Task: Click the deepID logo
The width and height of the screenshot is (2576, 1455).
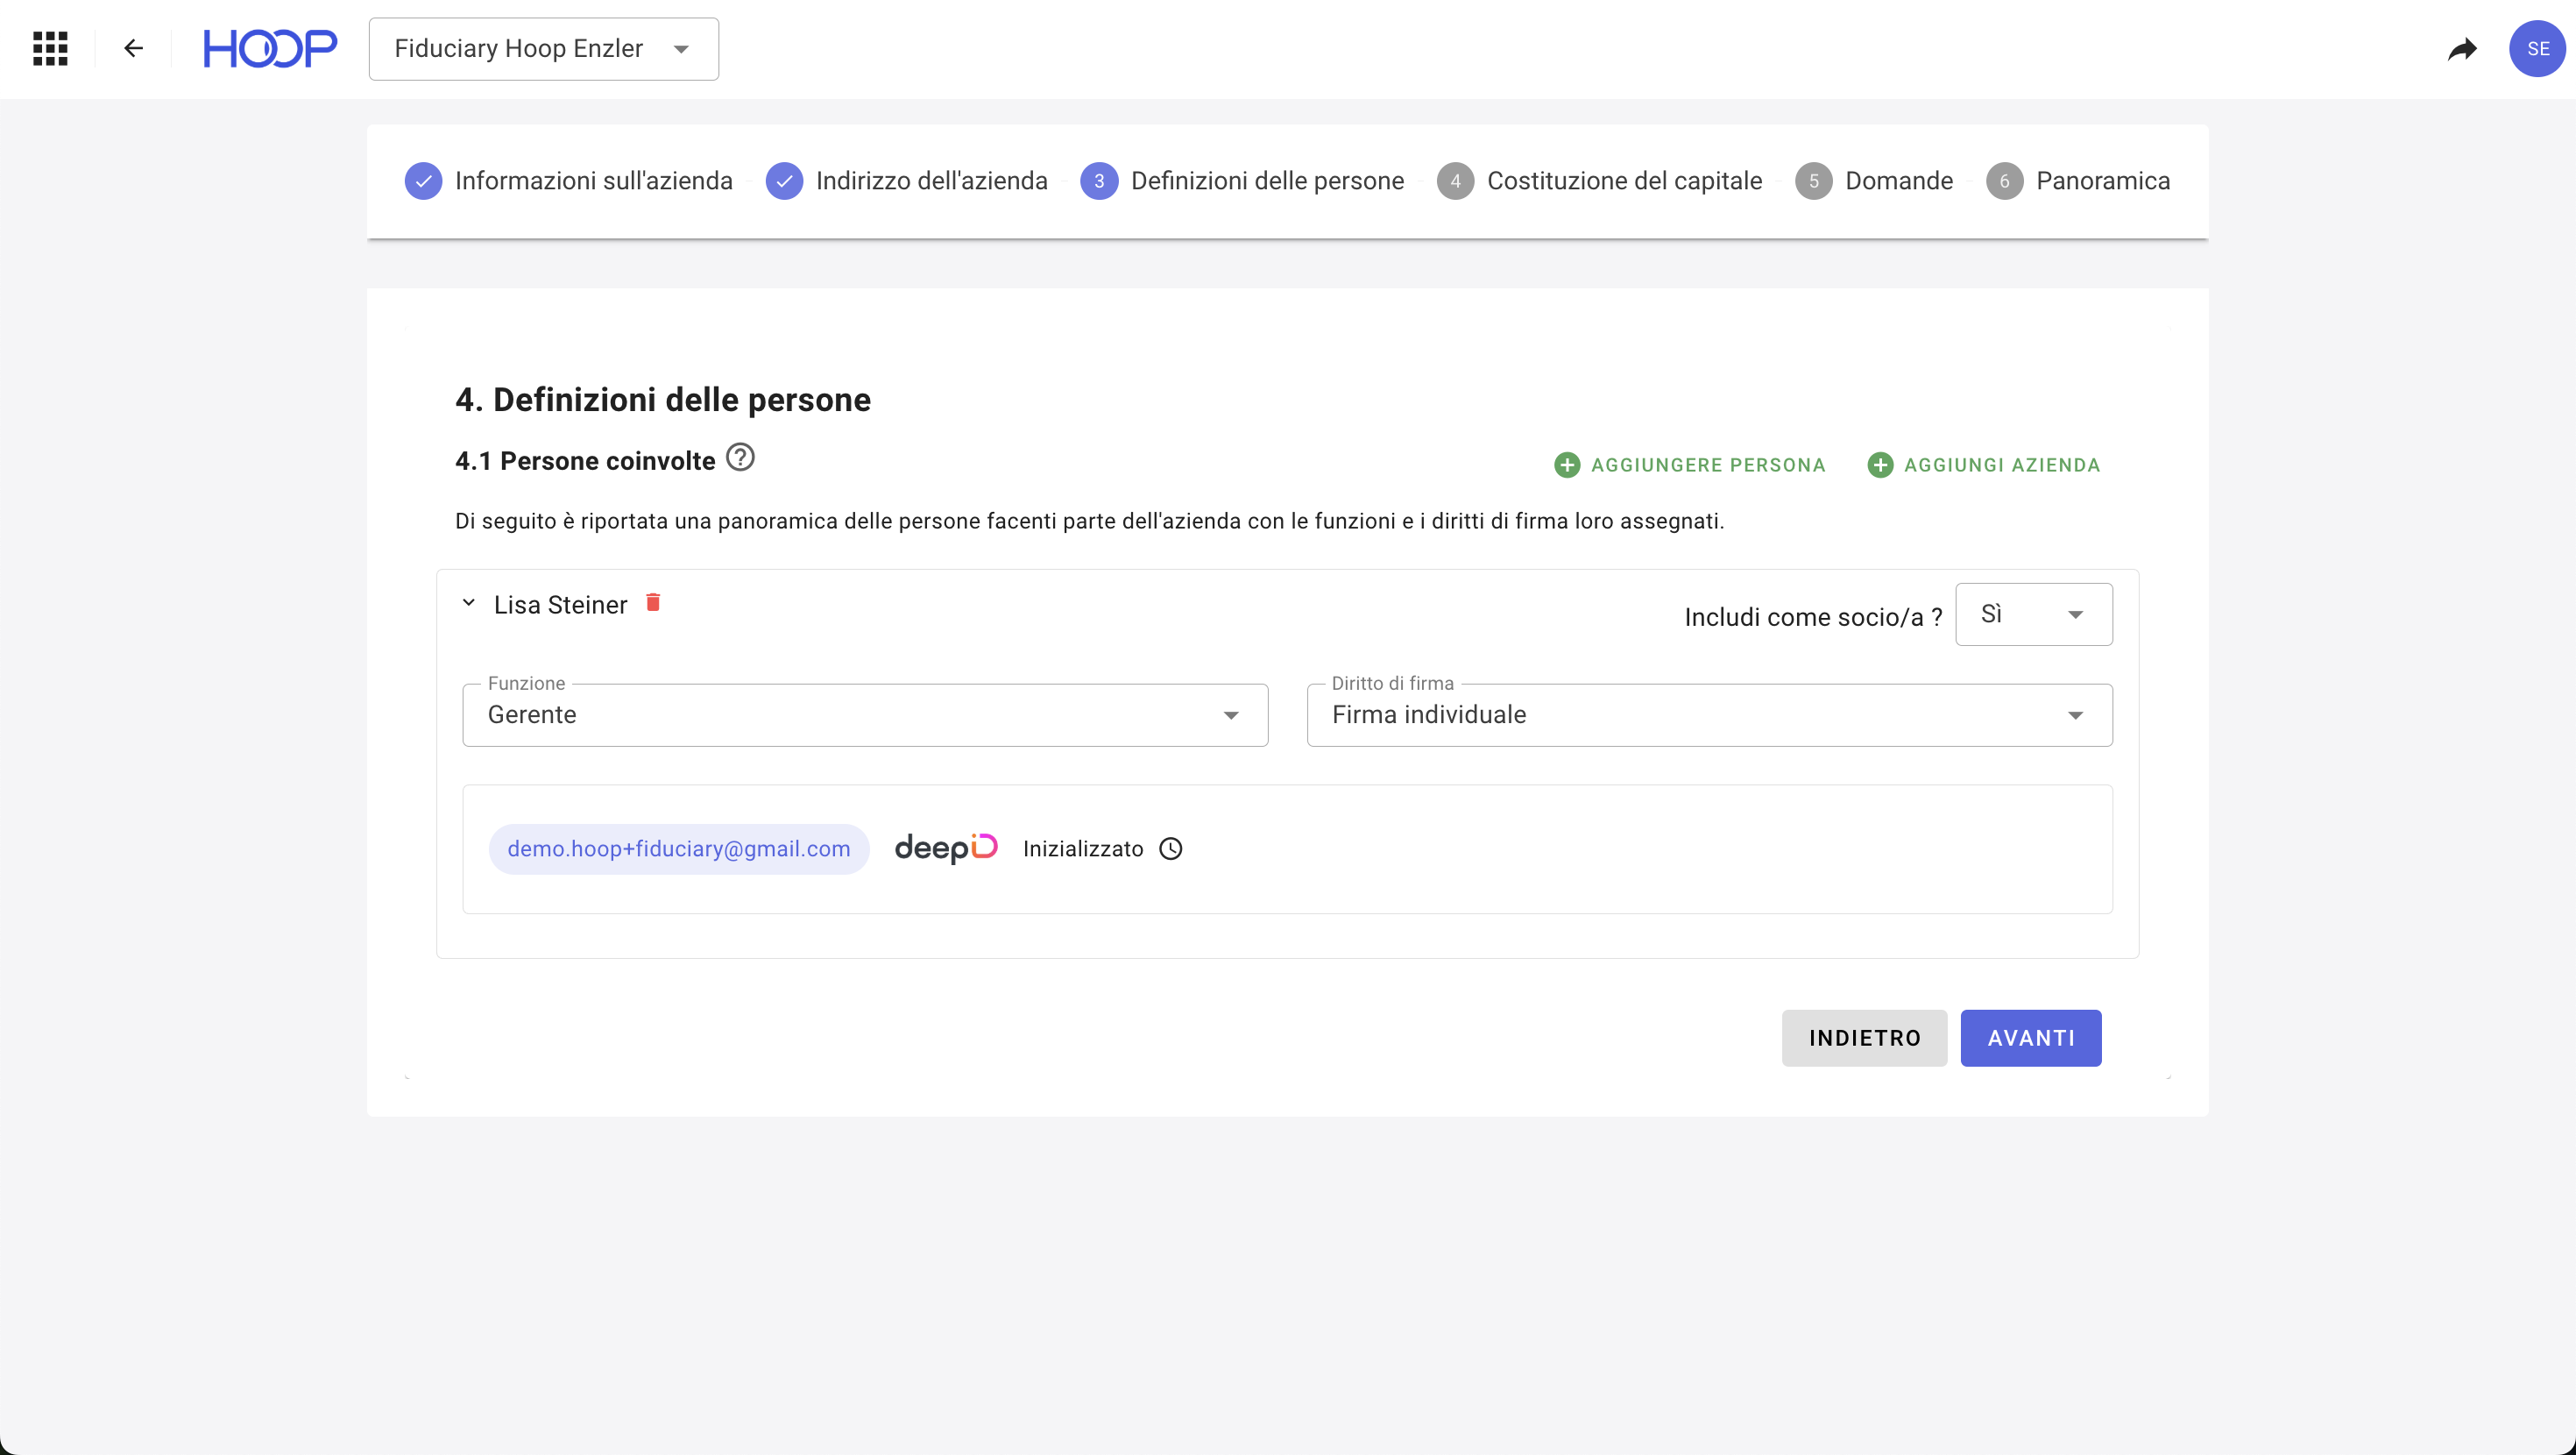Action: pyautogui.click(x=945, y=848)
